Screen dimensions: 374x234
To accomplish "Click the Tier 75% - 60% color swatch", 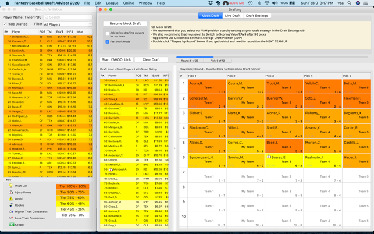I will pyautogui.click(x=73, y=198).
